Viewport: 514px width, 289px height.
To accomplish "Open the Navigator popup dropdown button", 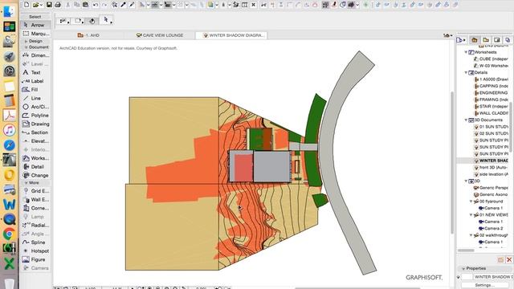I will (x=461, y=40).
